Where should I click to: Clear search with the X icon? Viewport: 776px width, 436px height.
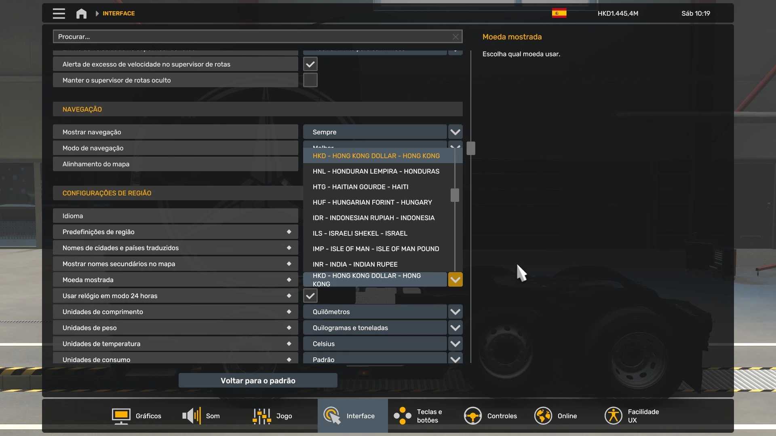coord(455,37)
